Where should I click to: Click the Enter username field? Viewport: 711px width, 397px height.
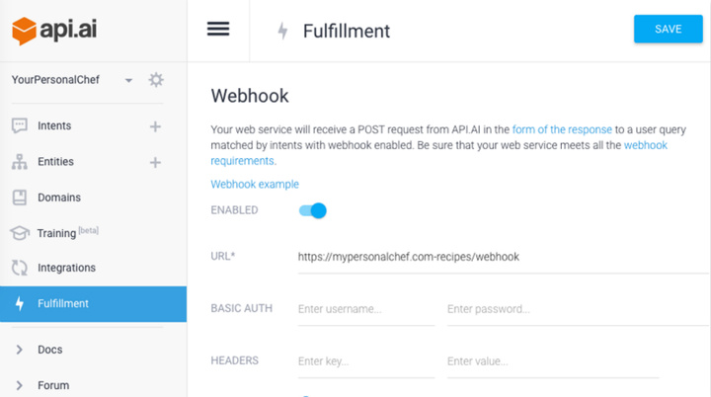366,309
